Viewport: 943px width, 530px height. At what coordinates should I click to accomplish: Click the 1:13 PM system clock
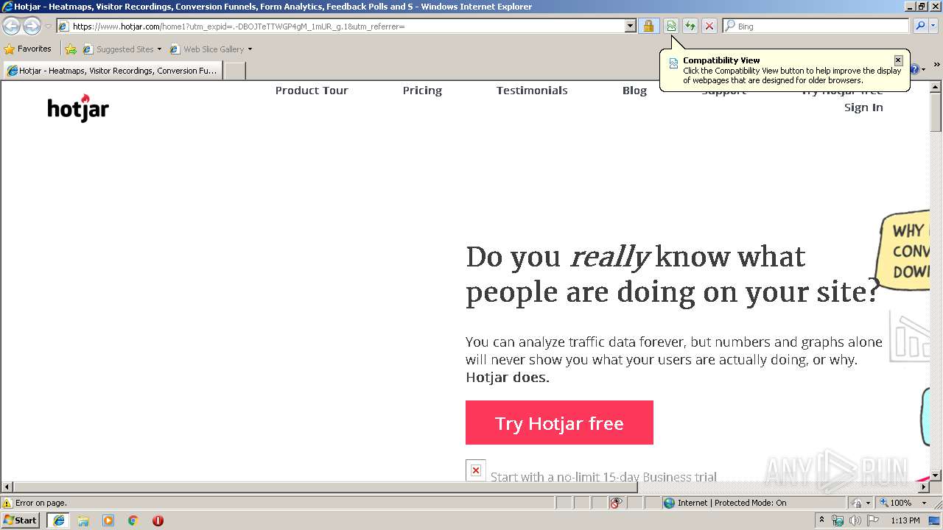(905, 520)
